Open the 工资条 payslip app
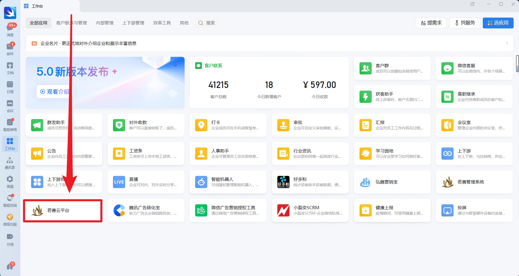This screenshot has width=519, height=276. click(146, 153)
